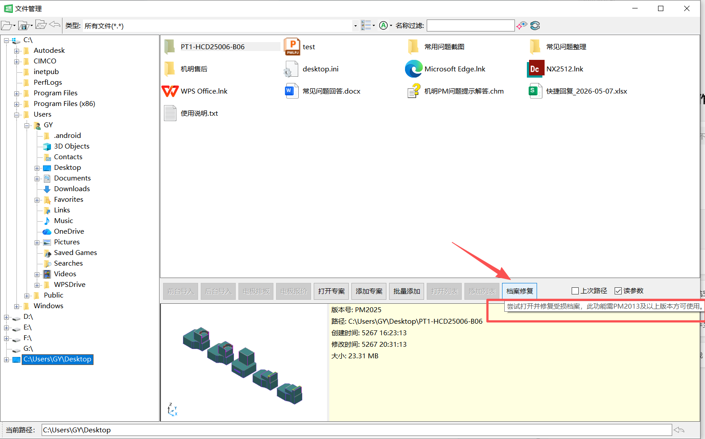The image size is (705, 439).
Task: Select the 常见问题回答.docx file icon
Action: coord(291,91)
